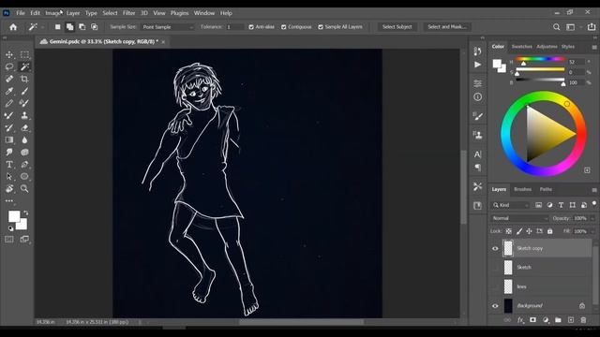Create a new layer group
Screen dimensions: 600x337
point(559,320)
